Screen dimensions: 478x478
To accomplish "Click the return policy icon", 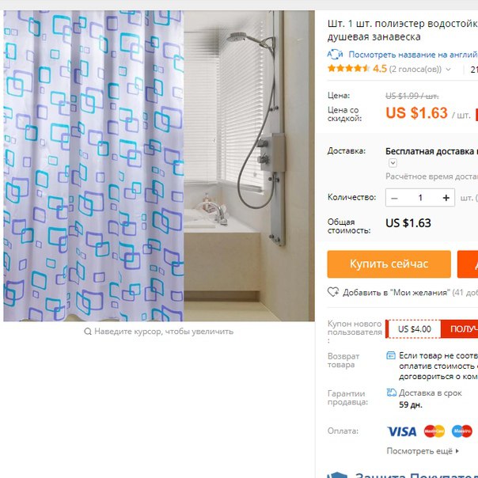I will pyautogui.click(x=391, y=355).
